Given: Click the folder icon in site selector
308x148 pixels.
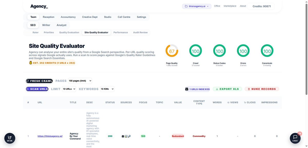Looking at the screenshot, I should [186, 6].
